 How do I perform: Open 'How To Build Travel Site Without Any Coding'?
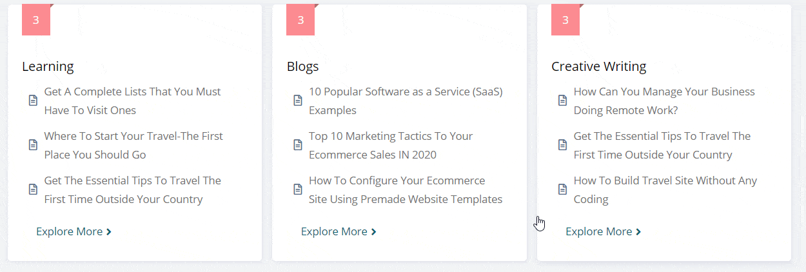[665, 190]
